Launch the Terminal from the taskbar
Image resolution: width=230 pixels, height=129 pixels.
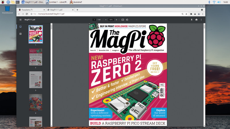tap(18, 2)
